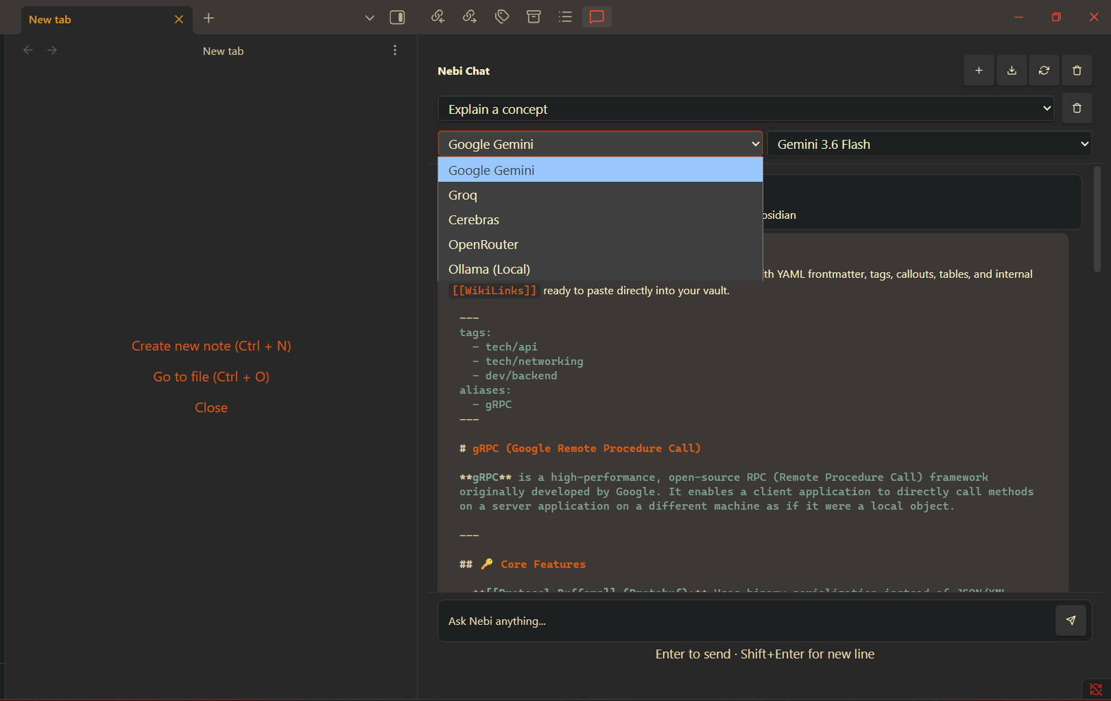The height and width of the screenshot is (701, 1111).
Task: Click Go to file (Ctrl + O)
Action: (x=211, y=377)
